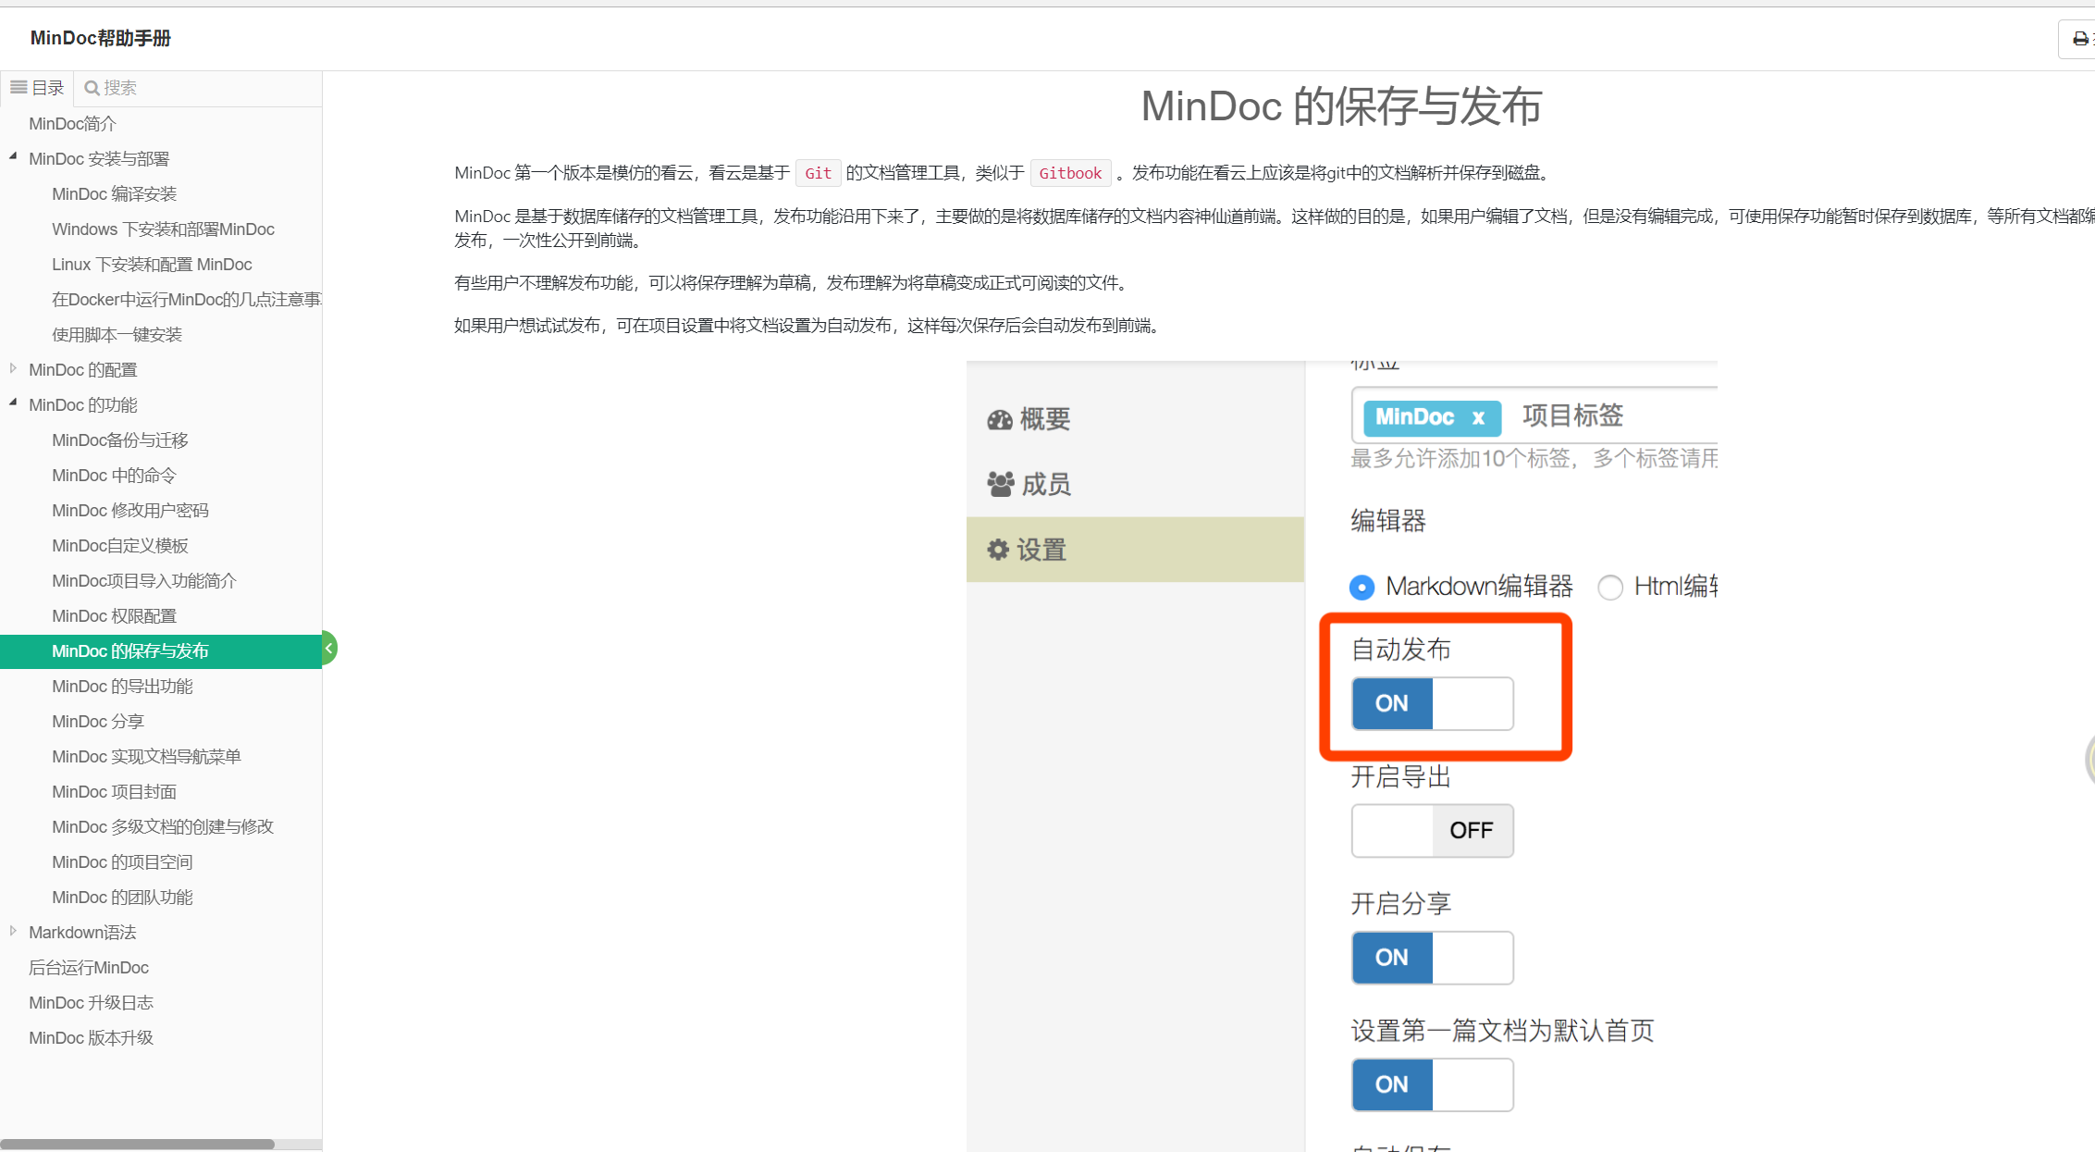The image size is (2095, 1152).
Task: Click the dashboard icon beside 概要
Action: 1000,420
